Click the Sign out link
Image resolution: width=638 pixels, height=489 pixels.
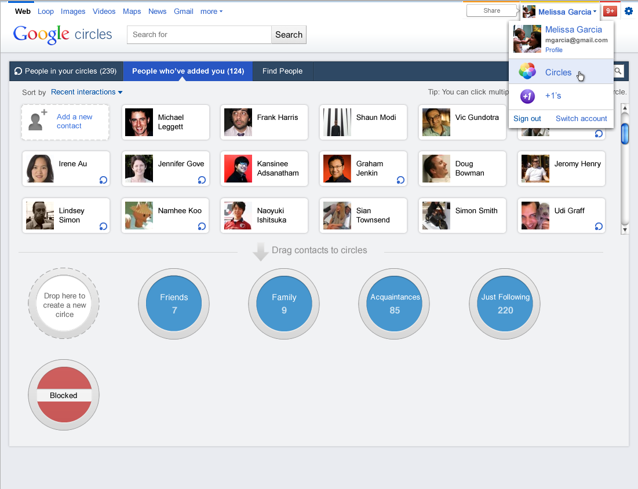(x=527, y=118)
